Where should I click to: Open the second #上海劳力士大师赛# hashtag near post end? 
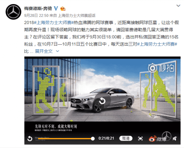point(157,44)
